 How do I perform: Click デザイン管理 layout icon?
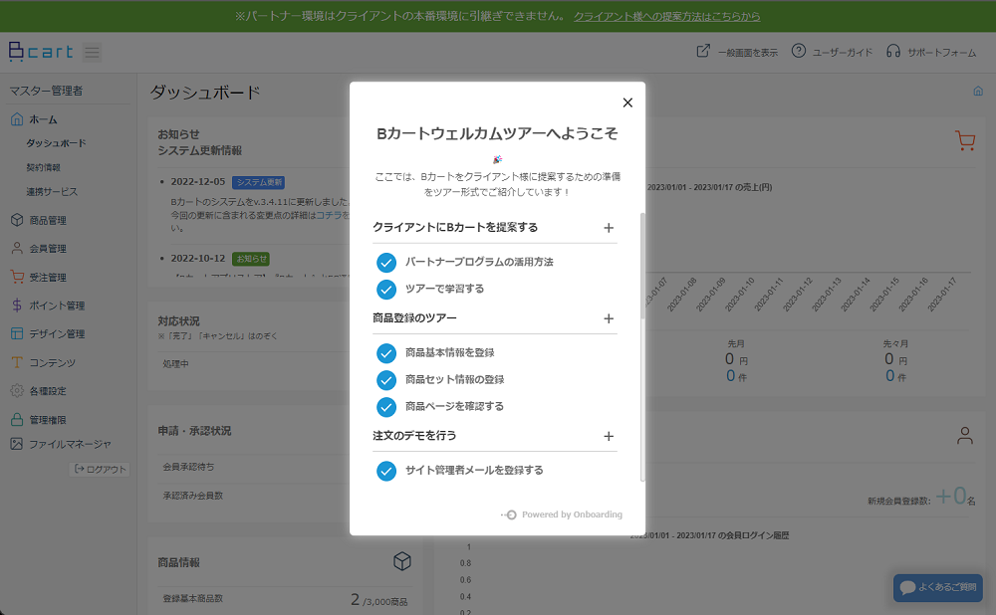coord(17,333)
